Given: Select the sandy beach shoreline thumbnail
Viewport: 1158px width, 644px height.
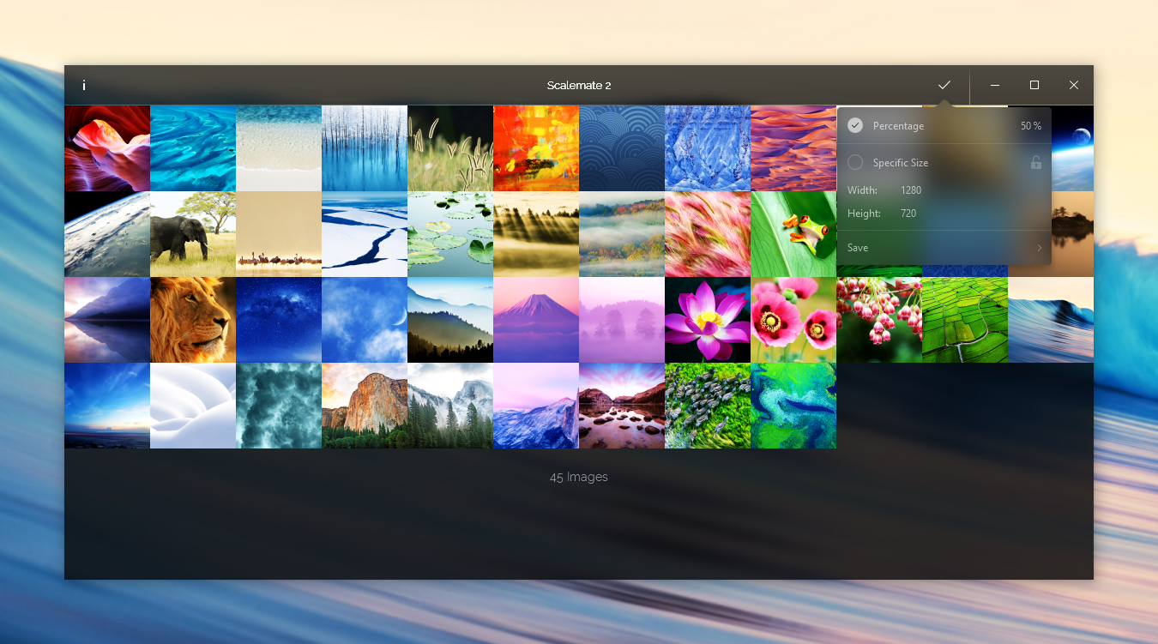Looking at the screenshot, I should [279, 148].
